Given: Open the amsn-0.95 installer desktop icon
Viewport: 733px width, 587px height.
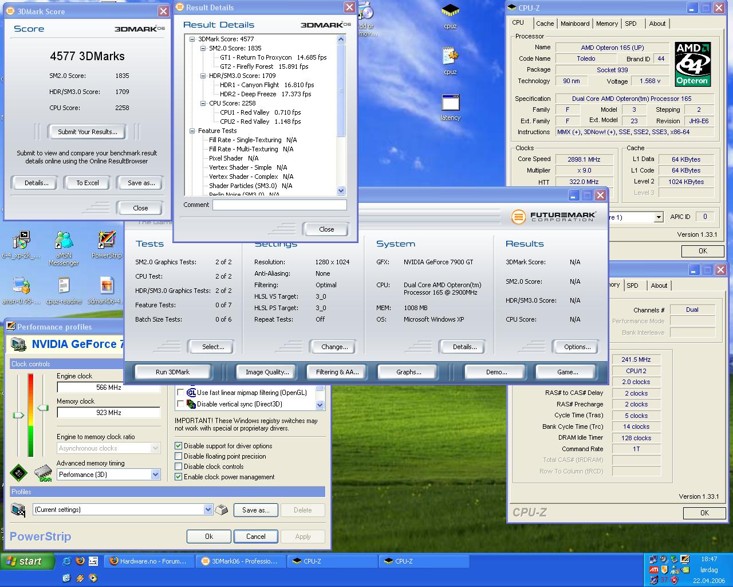Looking at the screenshot, I should coord(21,285).
